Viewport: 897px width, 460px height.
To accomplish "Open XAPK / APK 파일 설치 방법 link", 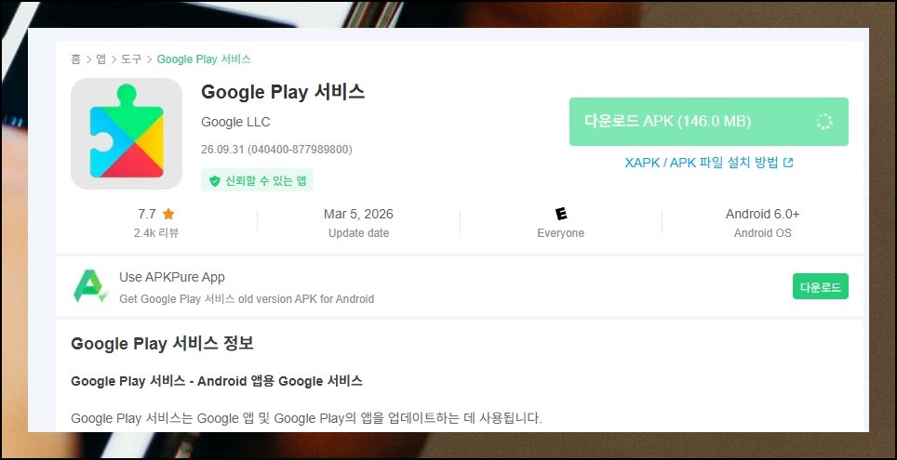I will coord(709,163).
